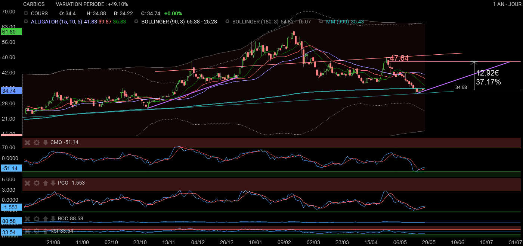
Task: Click the -1.553 PGO value tag
Action: tap(12, 207)
